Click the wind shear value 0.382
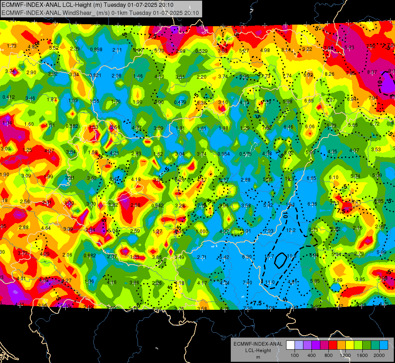Image resolution: width=395 pixels, height=363 pixels. [72, 126]
